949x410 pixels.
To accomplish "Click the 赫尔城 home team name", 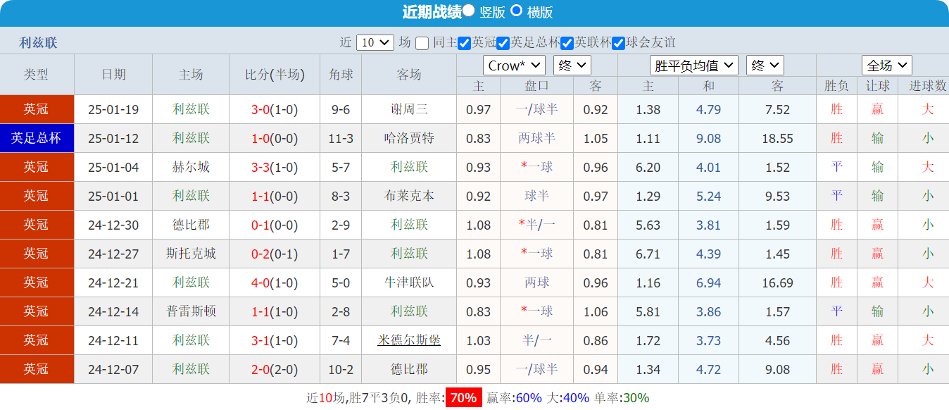I will (189, 167).
